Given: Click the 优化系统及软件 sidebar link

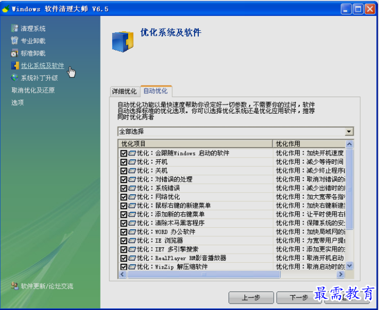Looking at the screenshot, I should (x=43, y=65).
